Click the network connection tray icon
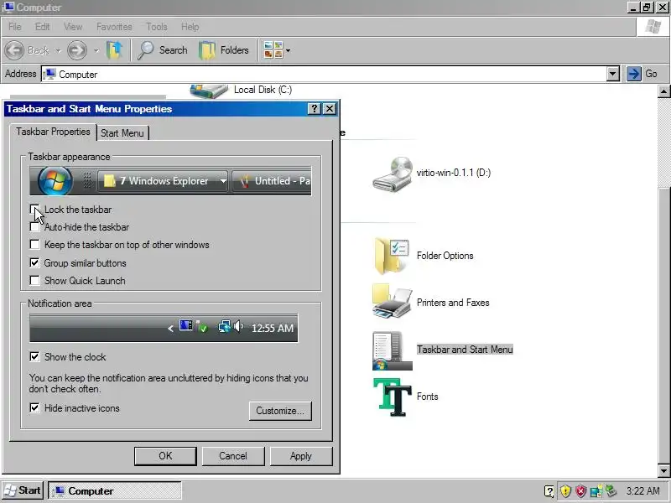Screen dimensions: 671x503 coord(596,491)
